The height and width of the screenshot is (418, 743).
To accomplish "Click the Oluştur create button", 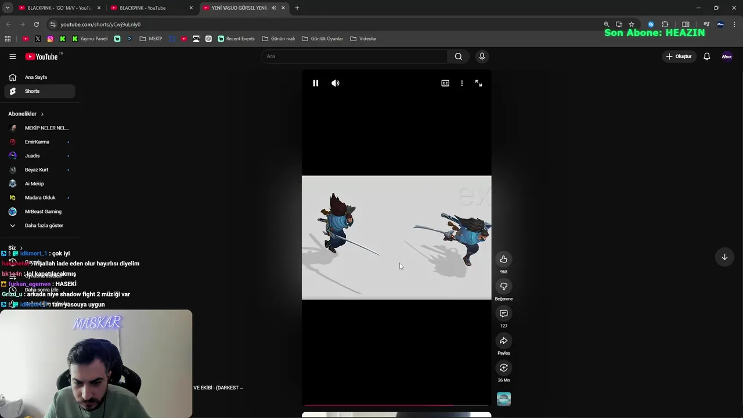I will 679,56.
